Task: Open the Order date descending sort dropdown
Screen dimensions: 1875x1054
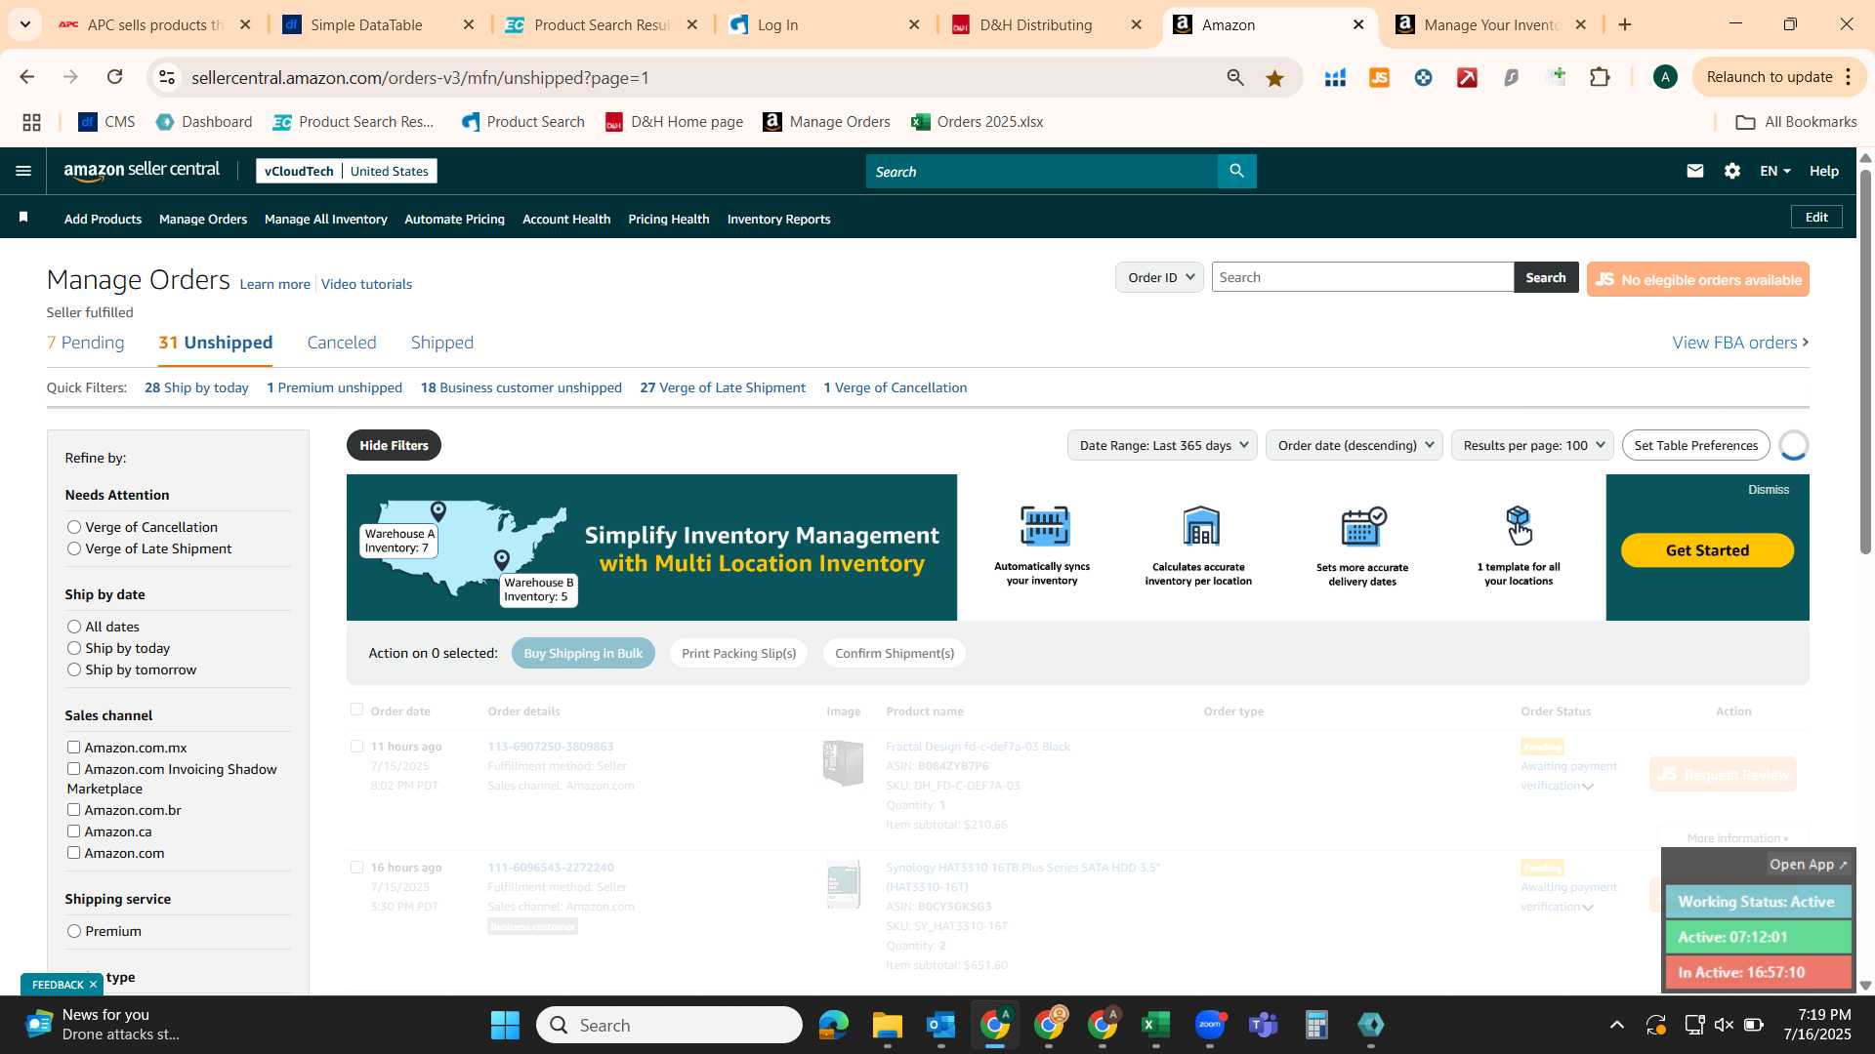Action: (1354, 445)
